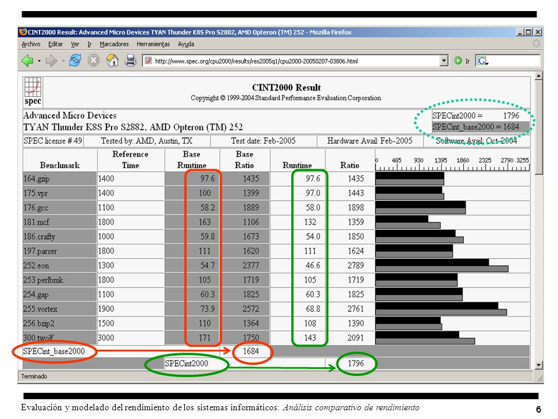Image resolution: width=558 pixels, height=419 pixels.
Task: Click the 197.parser benchmark cell
Action: pos(60,251)
